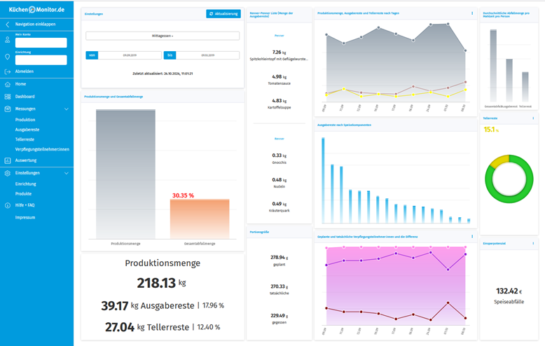Click the Abmelden logout arrow icon
This screenshot has width=545, height=346.
coord(7,71)
